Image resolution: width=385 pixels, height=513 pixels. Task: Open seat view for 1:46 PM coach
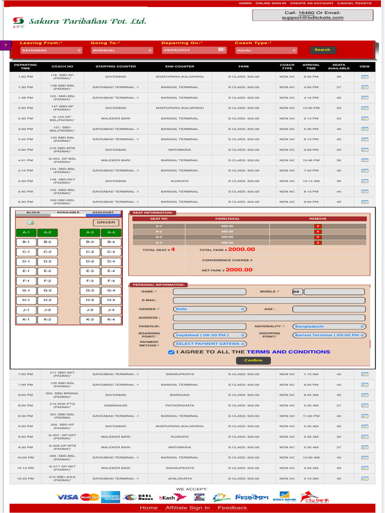364,98
